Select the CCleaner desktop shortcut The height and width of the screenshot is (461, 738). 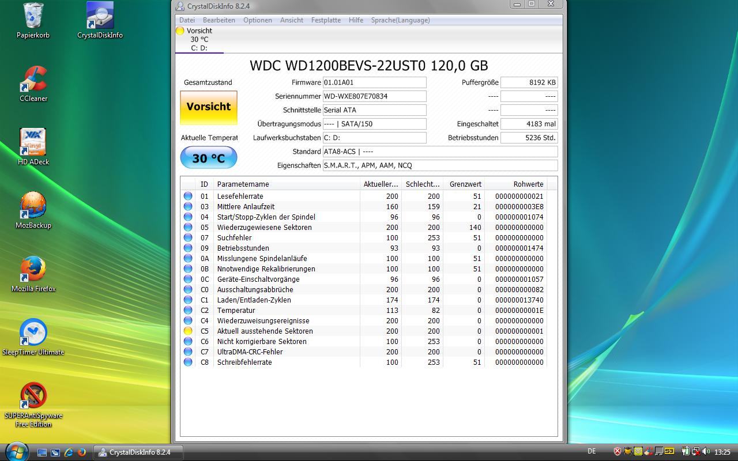(33, 84)
